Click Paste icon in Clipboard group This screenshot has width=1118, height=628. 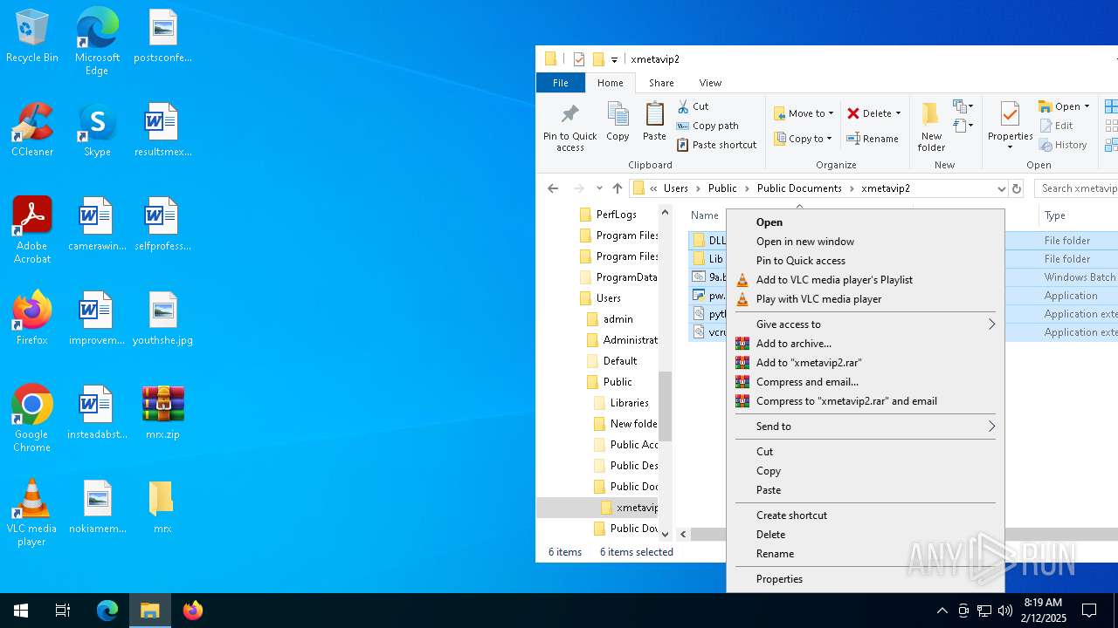click(x=654, y=121)
